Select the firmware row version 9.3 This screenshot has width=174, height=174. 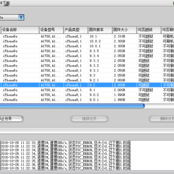click(x=87, y=75)
